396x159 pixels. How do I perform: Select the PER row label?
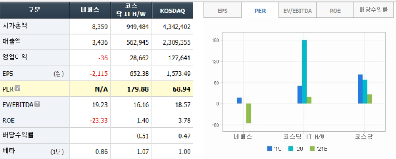click(x=8, y=89)
